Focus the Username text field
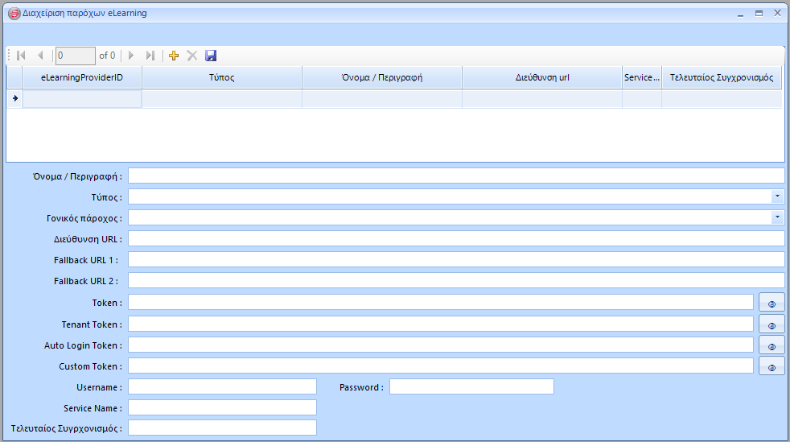The width and height of the screenshot is (790, 442). [x=222, y=386]
